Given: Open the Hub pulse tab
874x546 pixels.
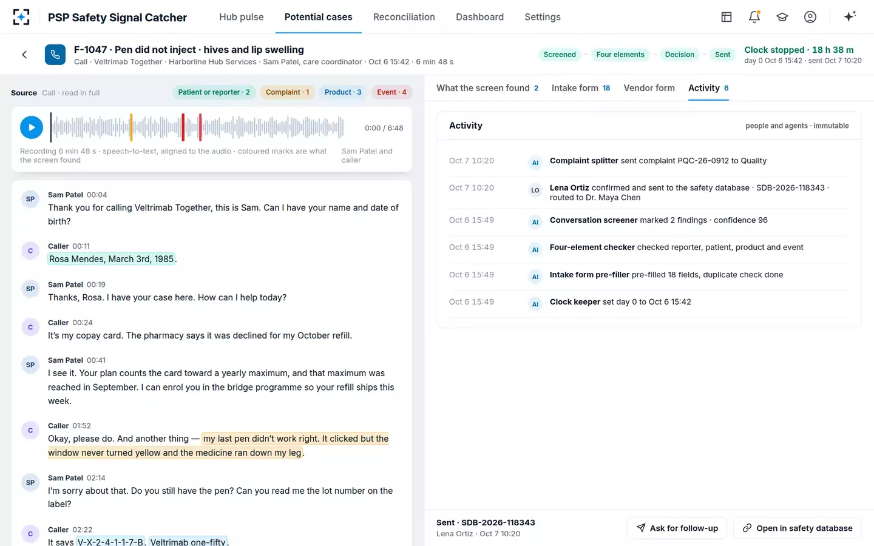Looking at the screenshot, I should (242, 17).
